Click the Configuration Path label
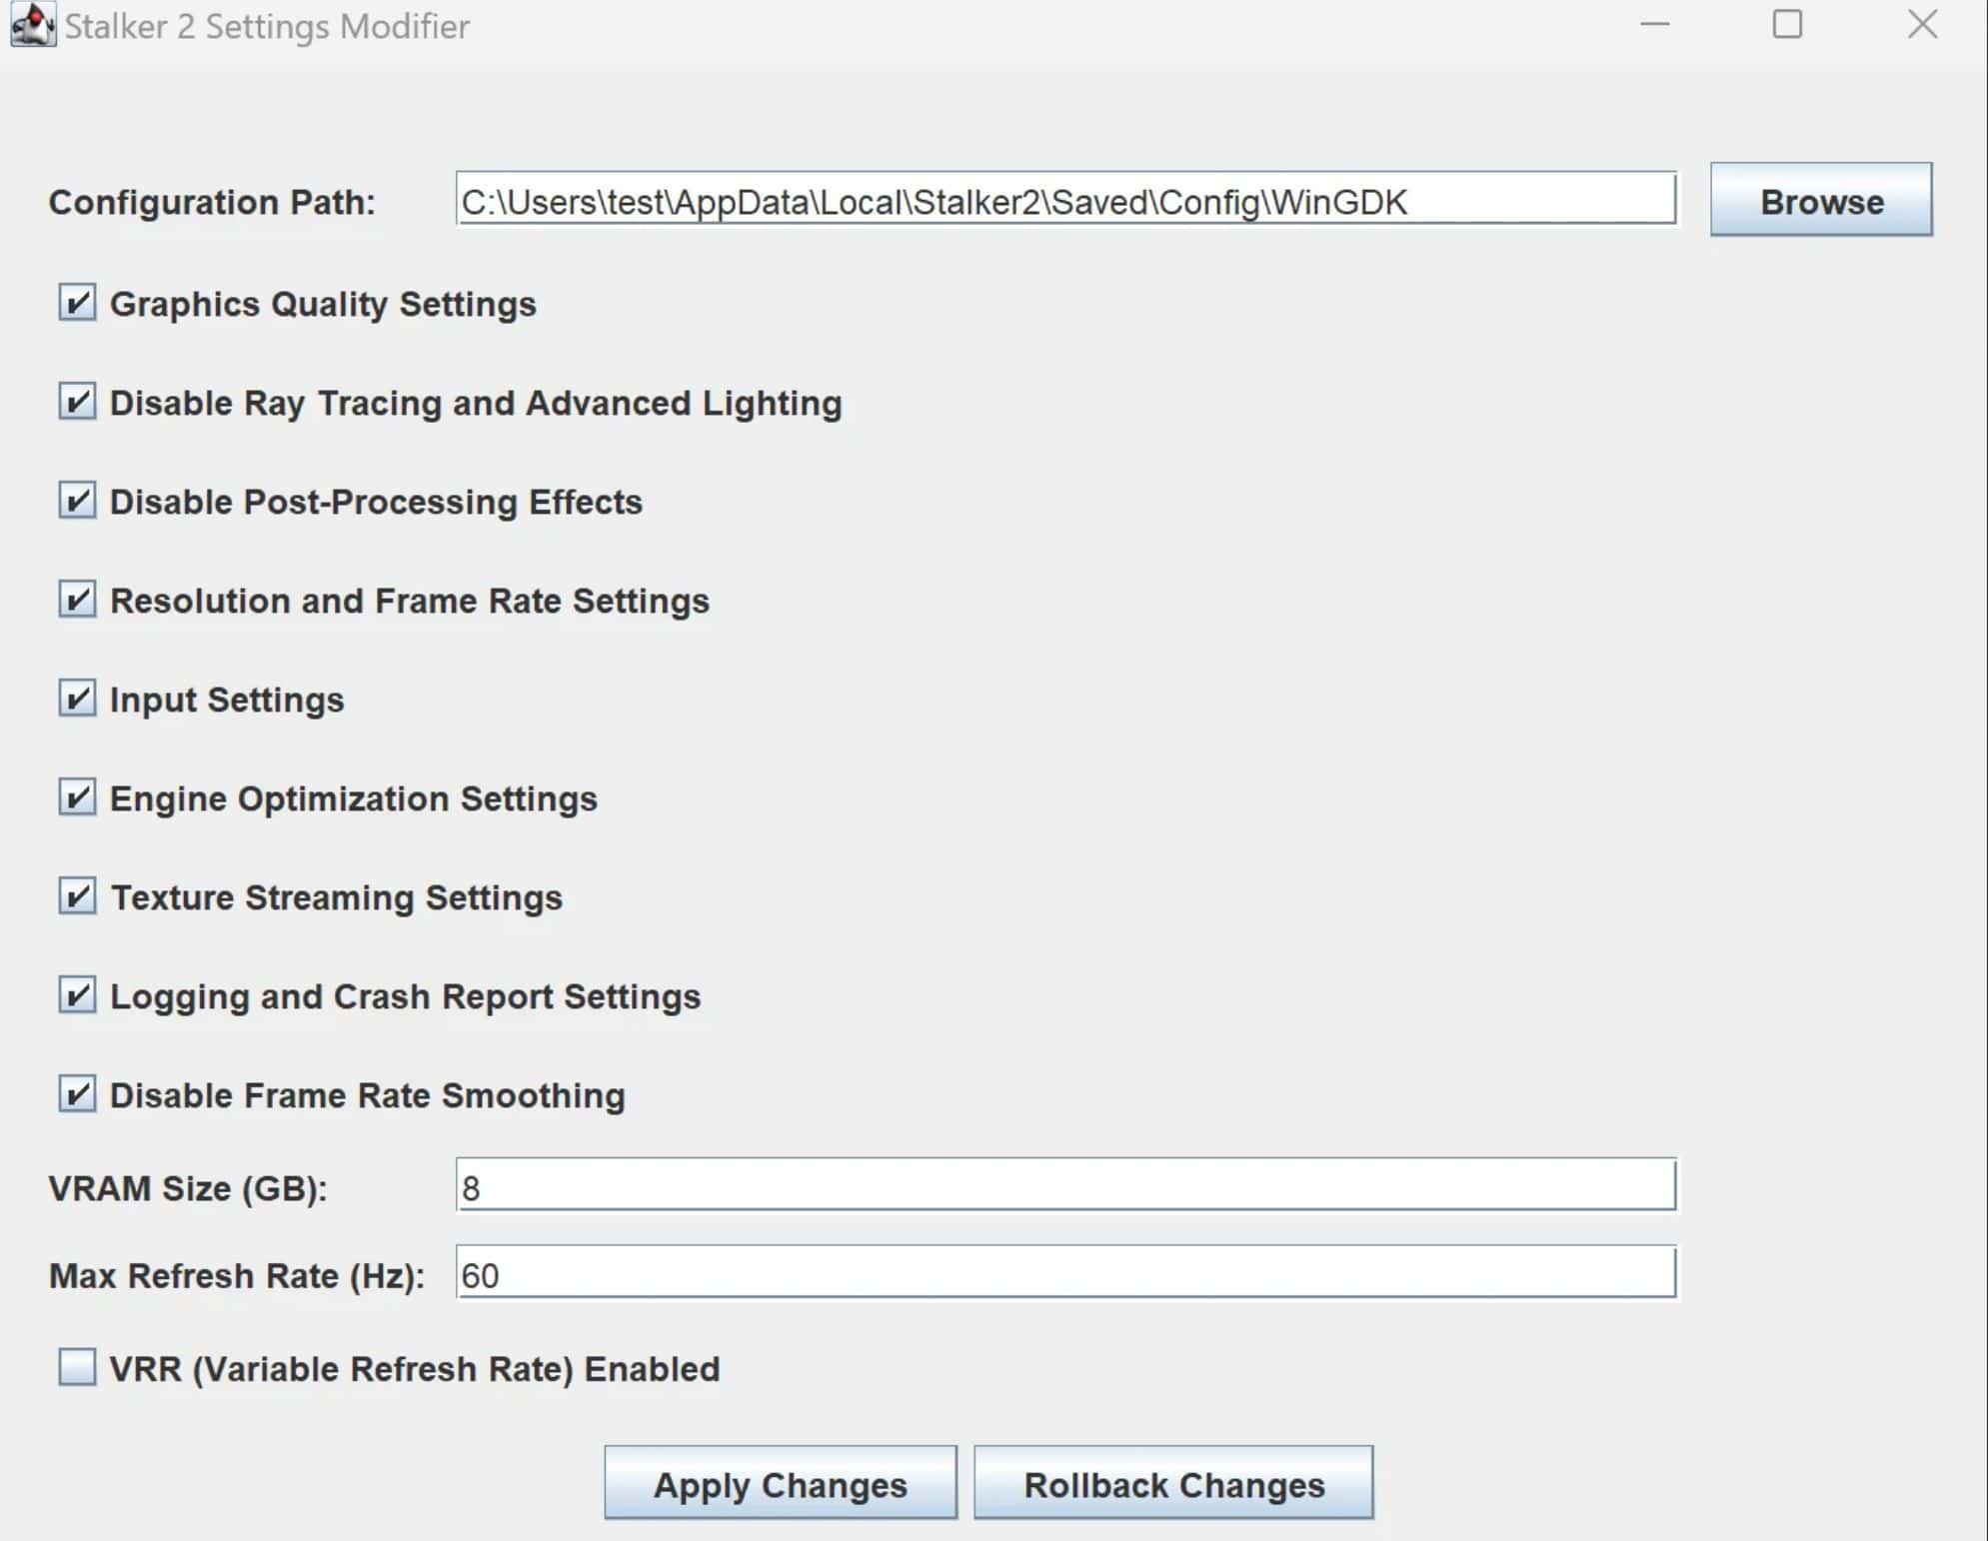 [x=211, y=202]
